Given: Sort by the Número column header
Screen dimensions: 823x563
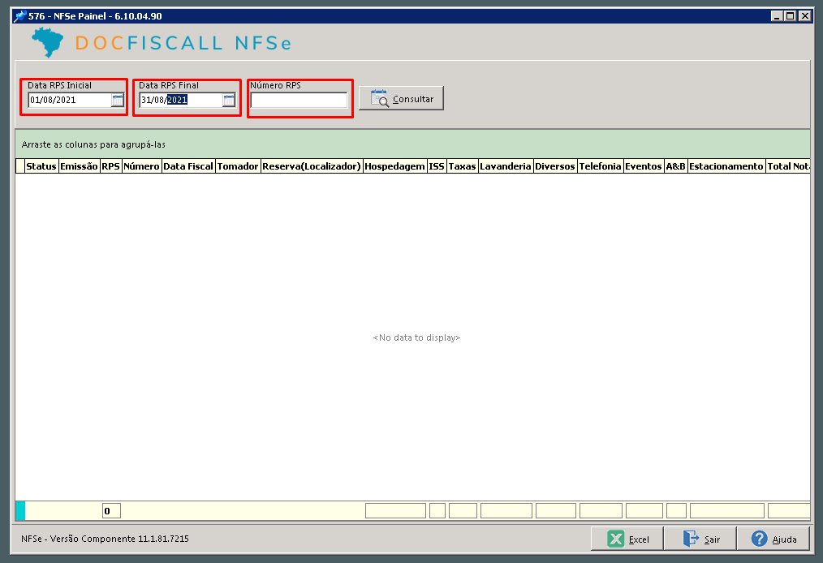Looking at the screenshot, I should (x=142, y=166).
